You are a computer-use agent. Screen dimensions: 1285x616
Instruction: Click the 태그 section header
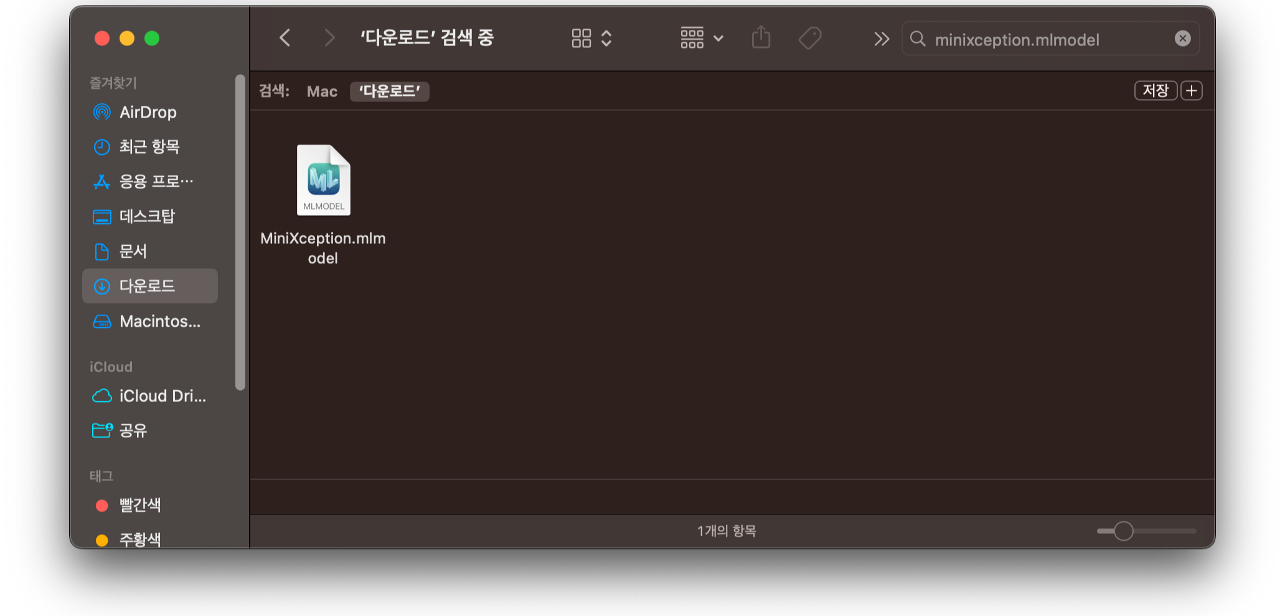click(x=101, y=476)
